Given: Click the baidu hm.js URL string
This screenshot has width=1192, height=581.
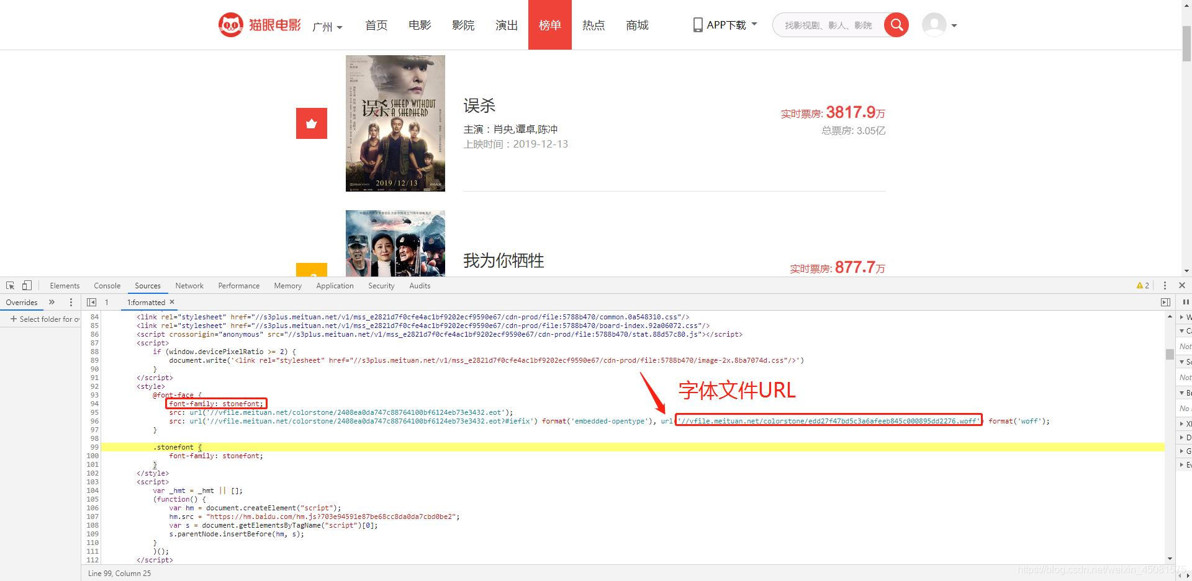Looking at the screenshot, I should pyautogui.click(x=331, y=517).
